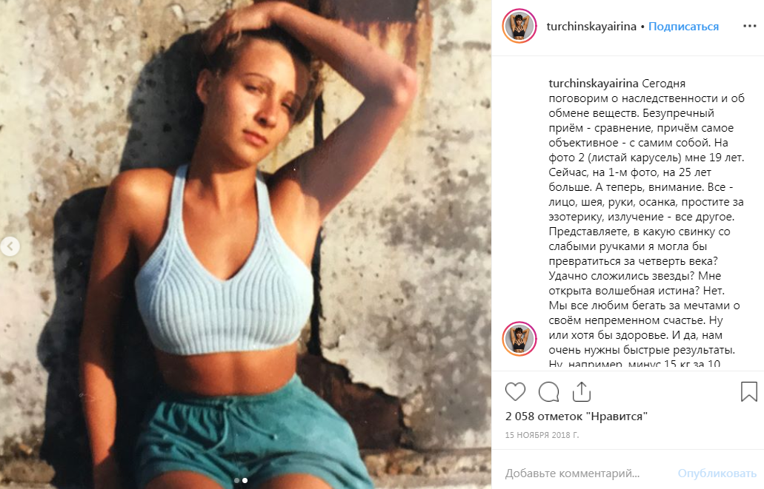The width and height of the screenshot is (764, 489).
Task: Like the post with the heart icon
Action: [515, 391]
